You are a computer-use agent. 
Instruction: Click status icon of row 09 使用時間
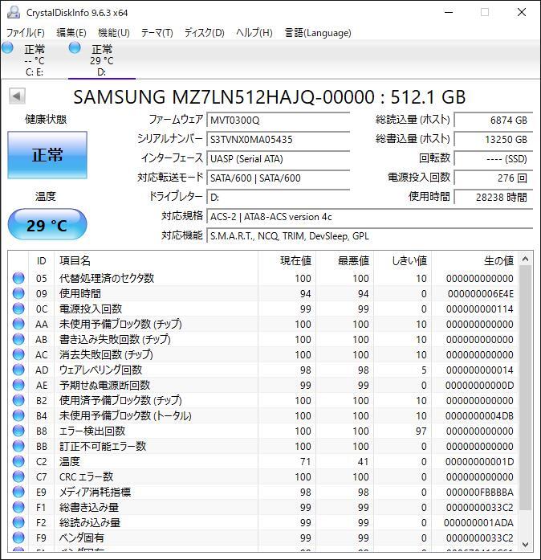point(18,293)
